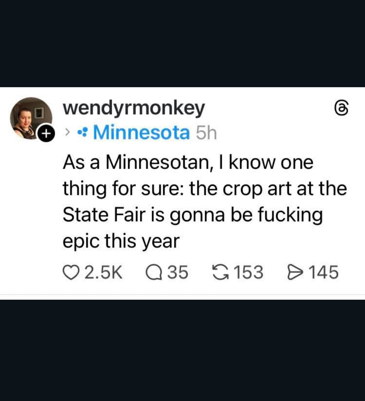View the 35 replies count
The height and width of the screenshot is (401, 365).
click(x=178, y=272)
